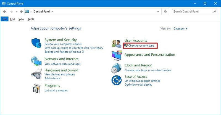Close the Control Panel window
This screenshot has width=221, height=115.
coord(215,4)
